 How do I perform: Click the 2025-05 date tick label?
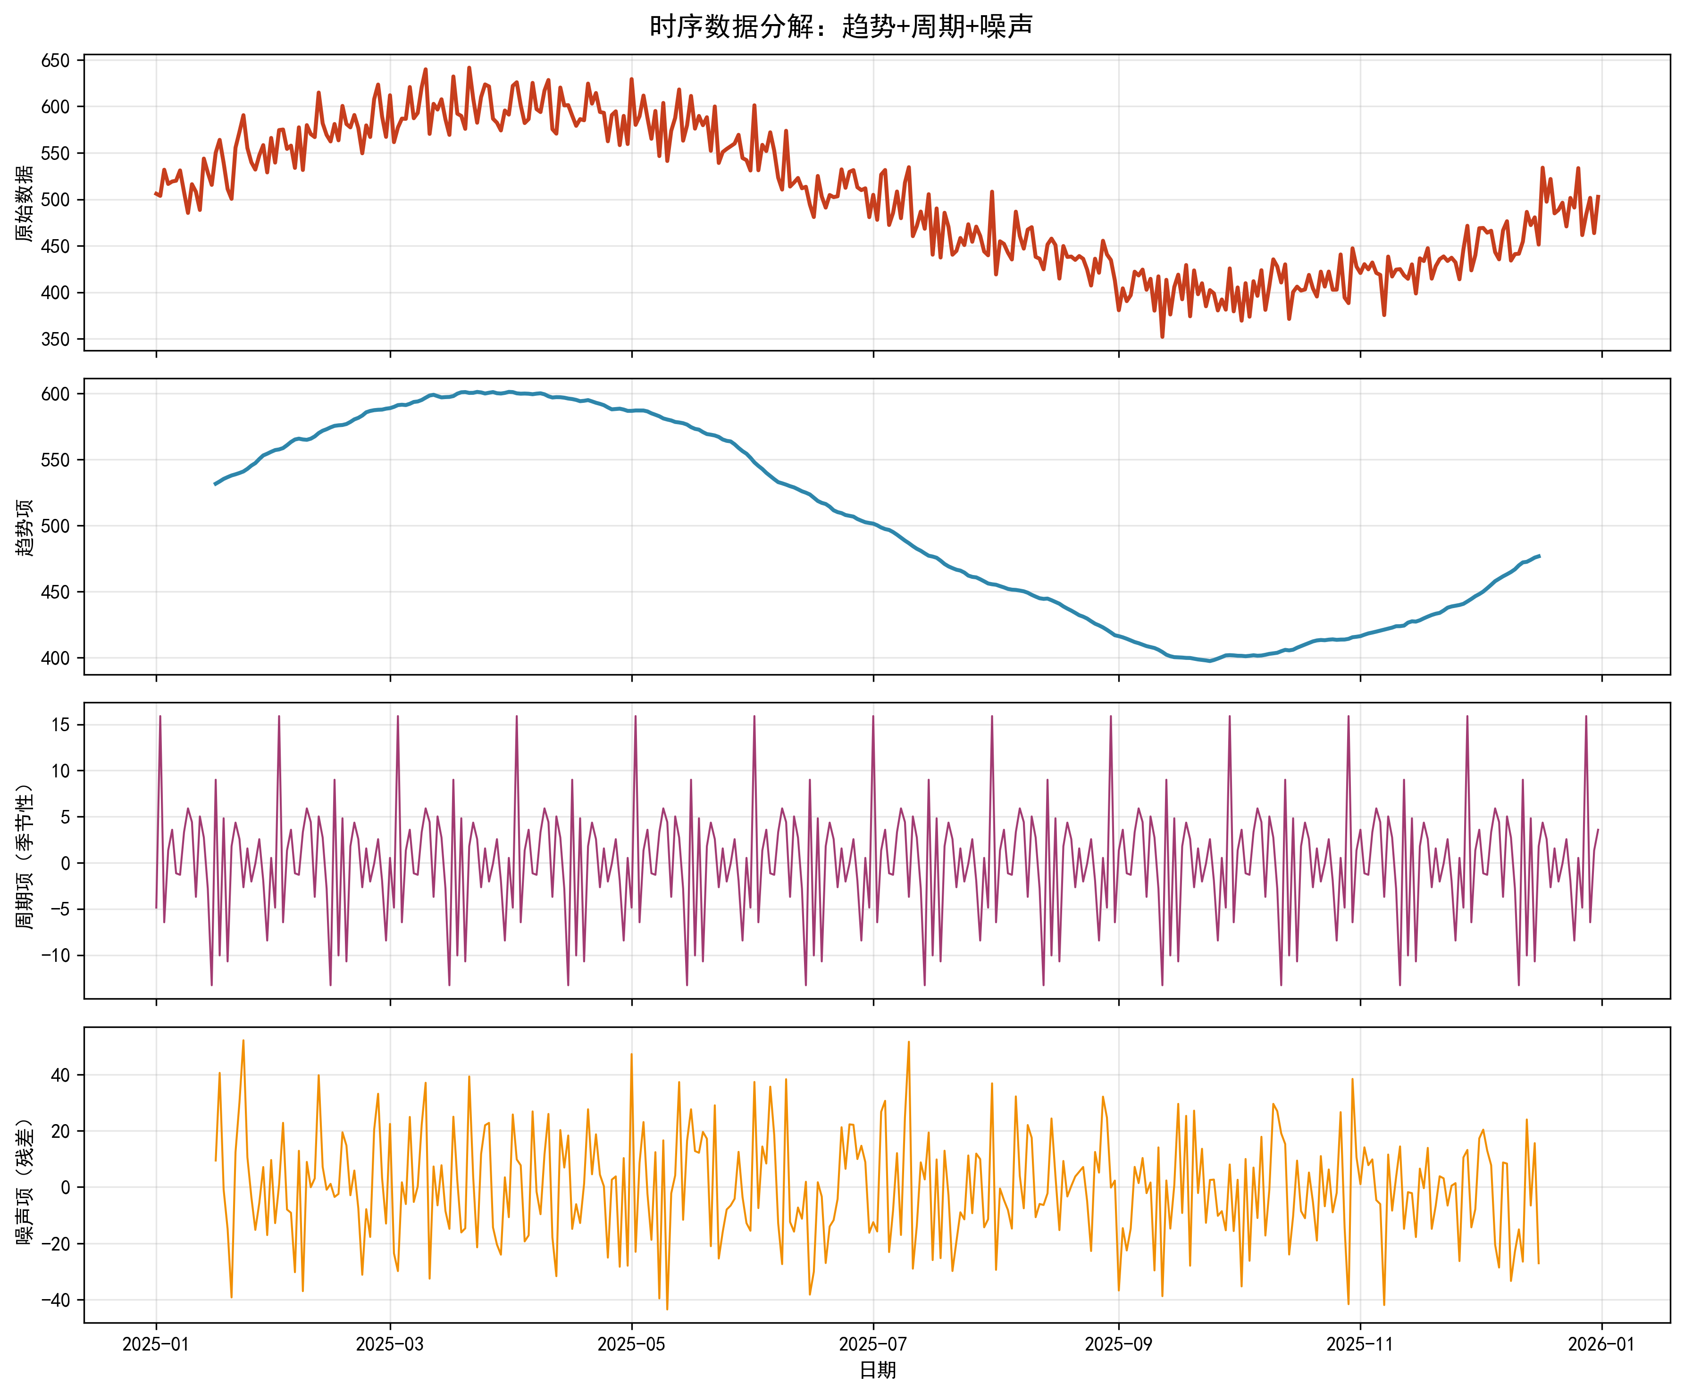pos(631,1344)
